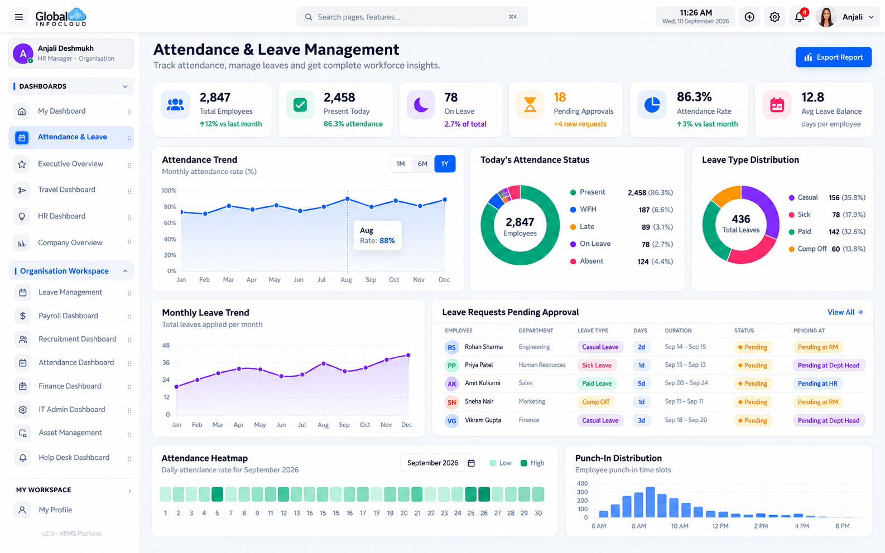Screen dimensions: 885x553
Task: Click the Travel Dashboard plane icon
Action: tap(22, 190)
